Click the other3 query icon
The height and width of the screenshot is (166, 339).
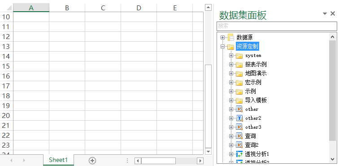point(239,127)
